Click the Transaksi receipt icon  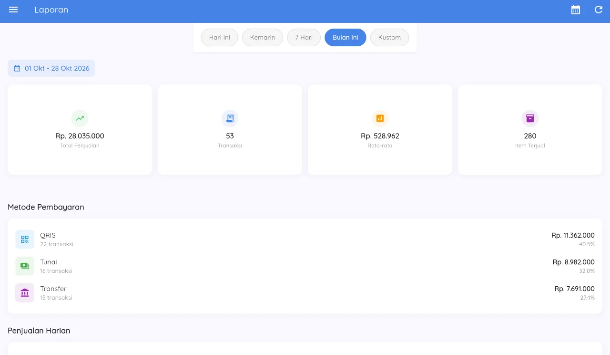coord(230,118)
